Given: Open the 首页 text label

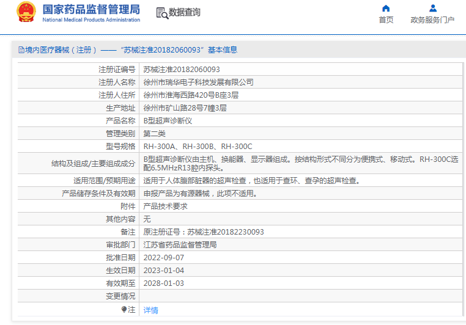Looking at the screenshot, I should (x=386, y=20).
